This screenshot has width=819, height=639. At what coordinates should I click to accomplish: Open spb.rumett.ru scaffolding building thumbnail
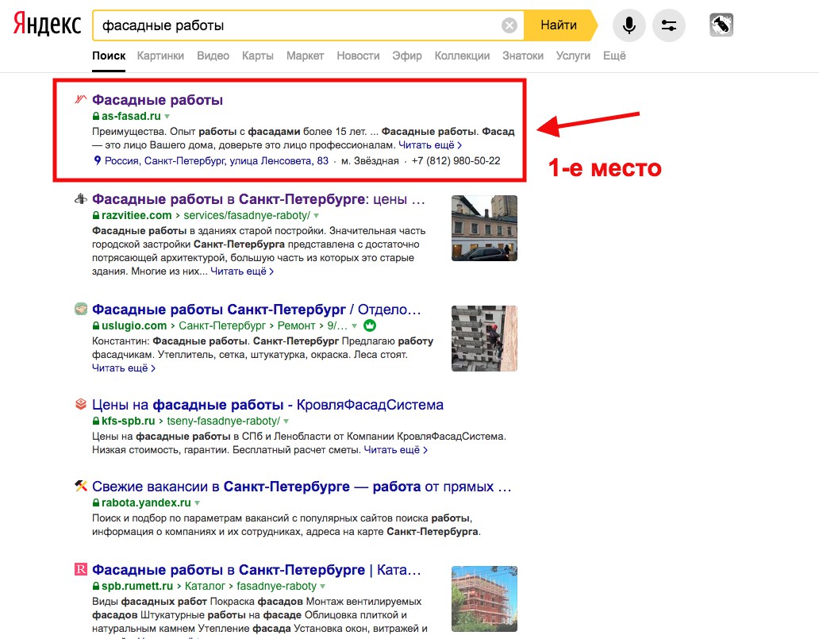tap(484, 599)
